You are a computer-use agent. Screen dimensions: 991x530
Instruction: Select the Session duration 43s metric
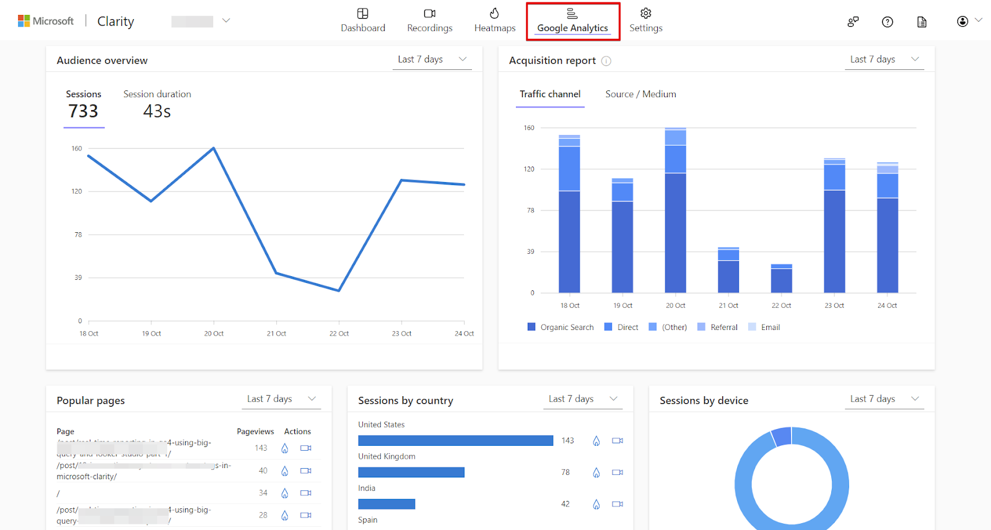(x=157, y=105)
